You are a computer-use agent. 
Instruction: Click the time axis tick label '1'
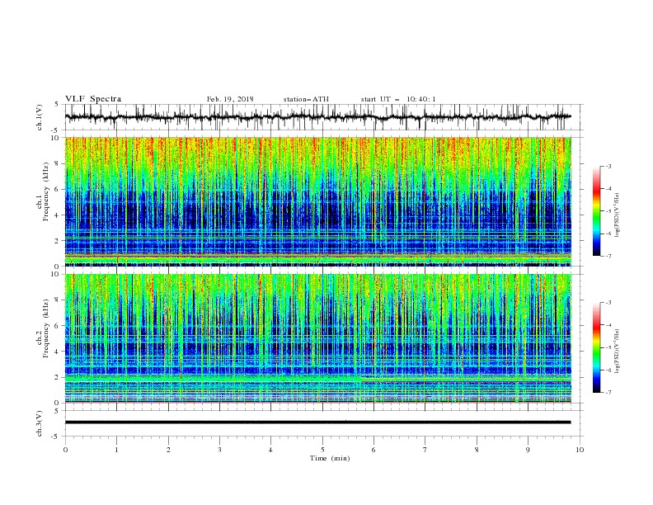point(116,450)
